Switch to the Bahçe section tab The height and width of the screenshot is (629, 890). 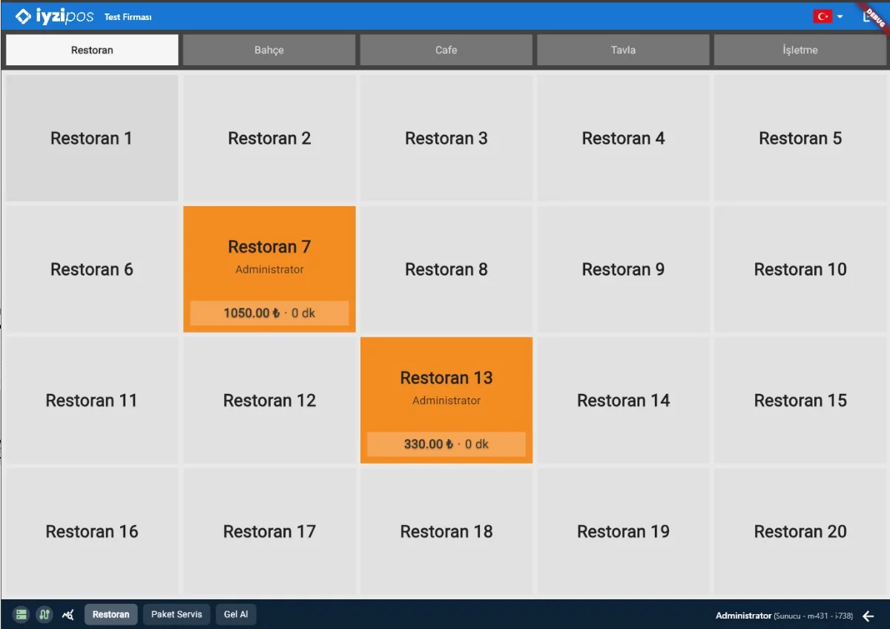pos(269,50)
